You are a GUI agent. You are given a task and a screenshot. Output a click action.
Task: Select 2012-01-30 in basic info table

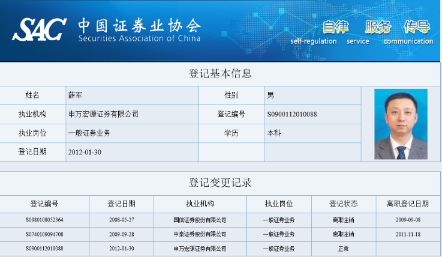(x=85, y=153)
